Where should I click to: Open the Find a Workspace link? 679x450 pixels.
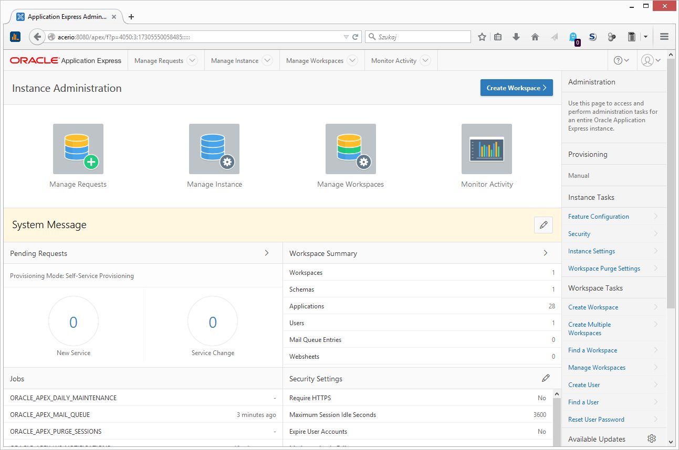(592, 350)
